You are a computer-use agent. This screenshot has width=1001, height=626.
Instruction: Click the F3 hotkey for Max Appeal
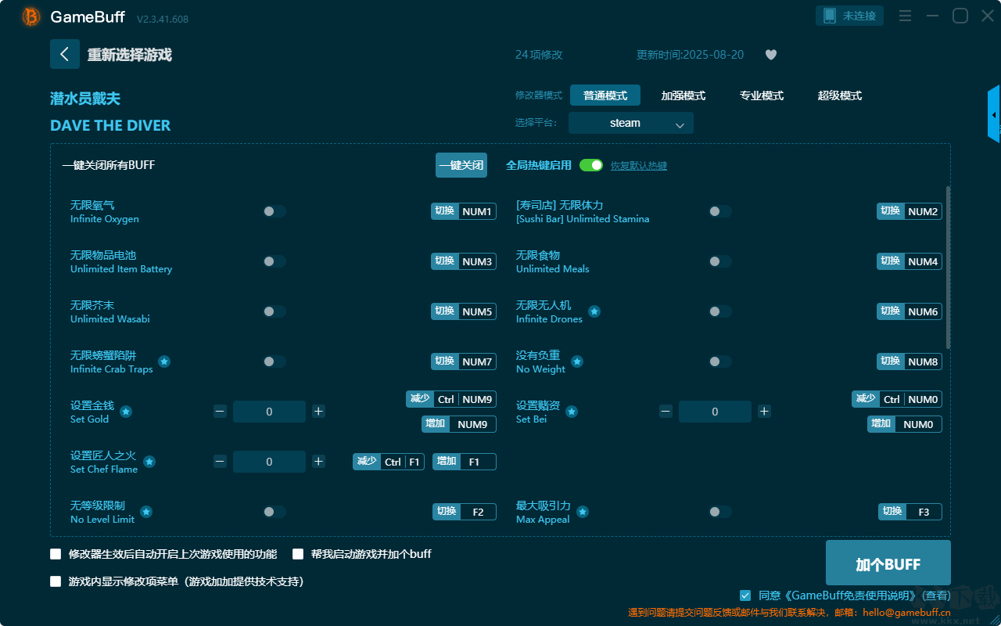click(924, 512)
